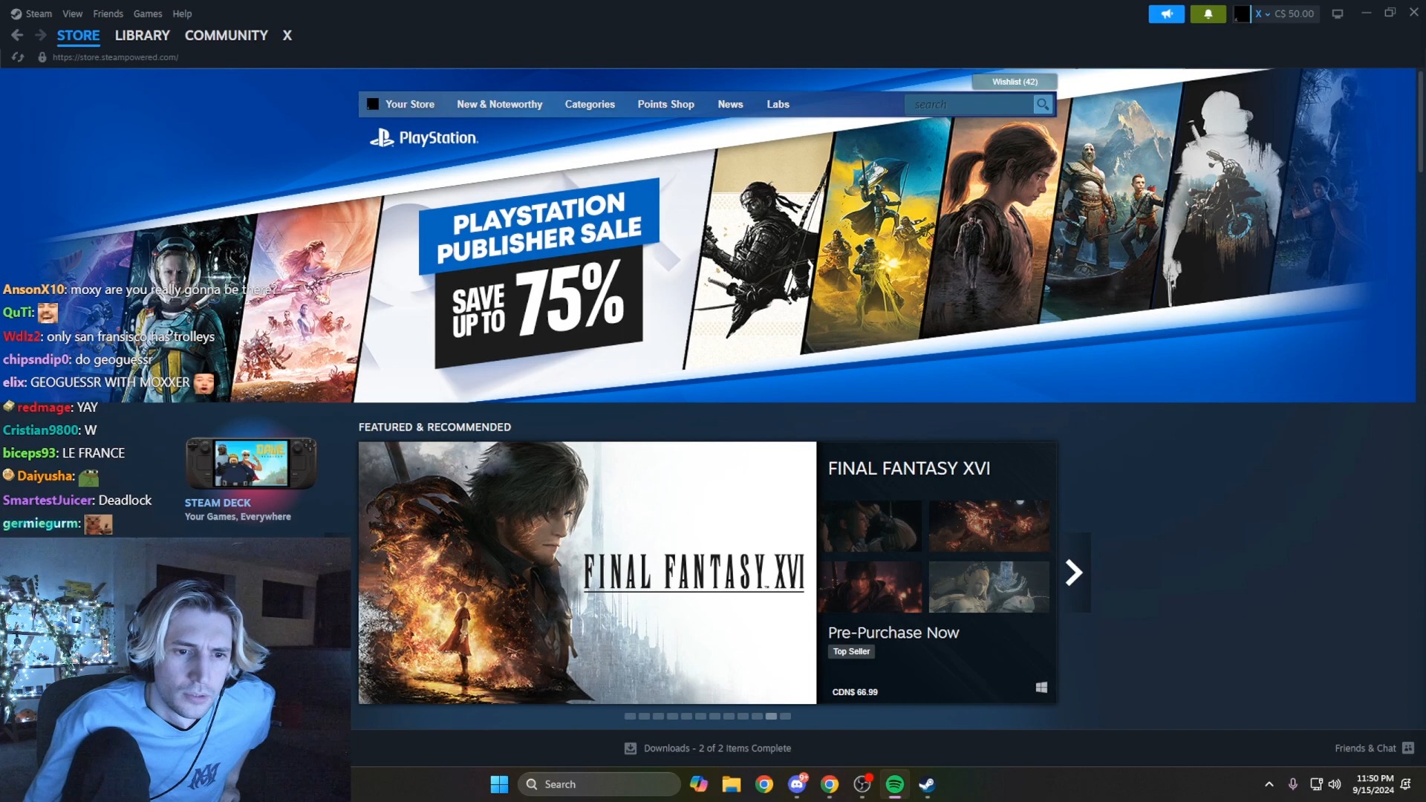Select the STORE tab in Steam navigation
Image resolution: width=1426 pixels, height=802 pixels.
78,35
